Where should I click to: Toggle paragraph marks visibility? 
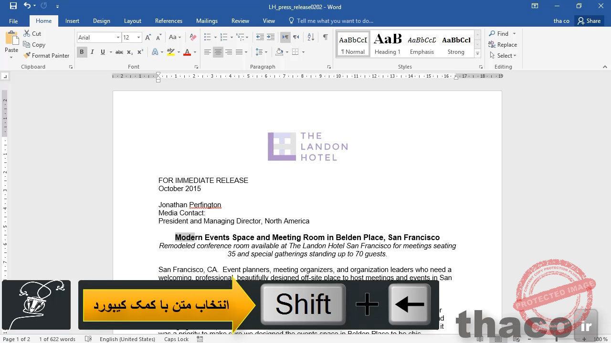pos(326,37)
